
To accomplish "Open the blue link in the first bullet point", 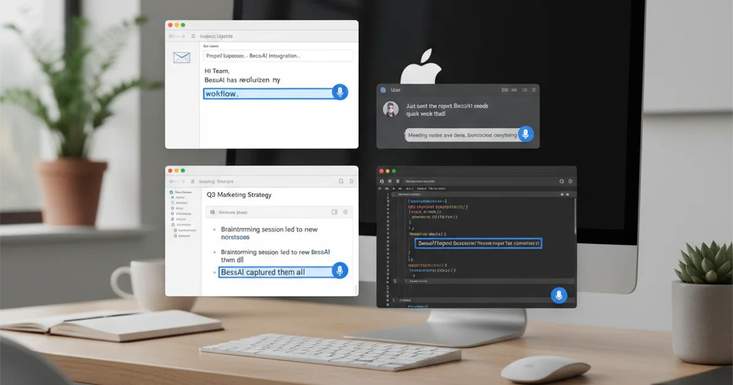I will [x=235, y=237].
